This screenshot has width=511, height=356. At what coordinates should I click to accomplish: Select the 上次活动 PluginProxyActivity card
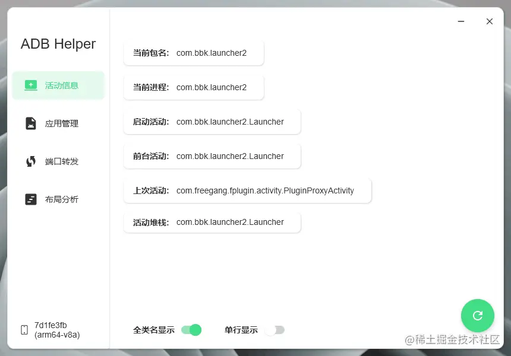(247, 190)
